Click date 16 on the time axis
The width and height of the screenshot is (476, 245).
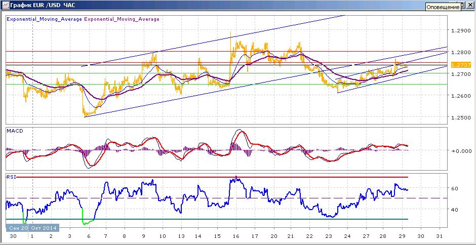pos(235,236)
